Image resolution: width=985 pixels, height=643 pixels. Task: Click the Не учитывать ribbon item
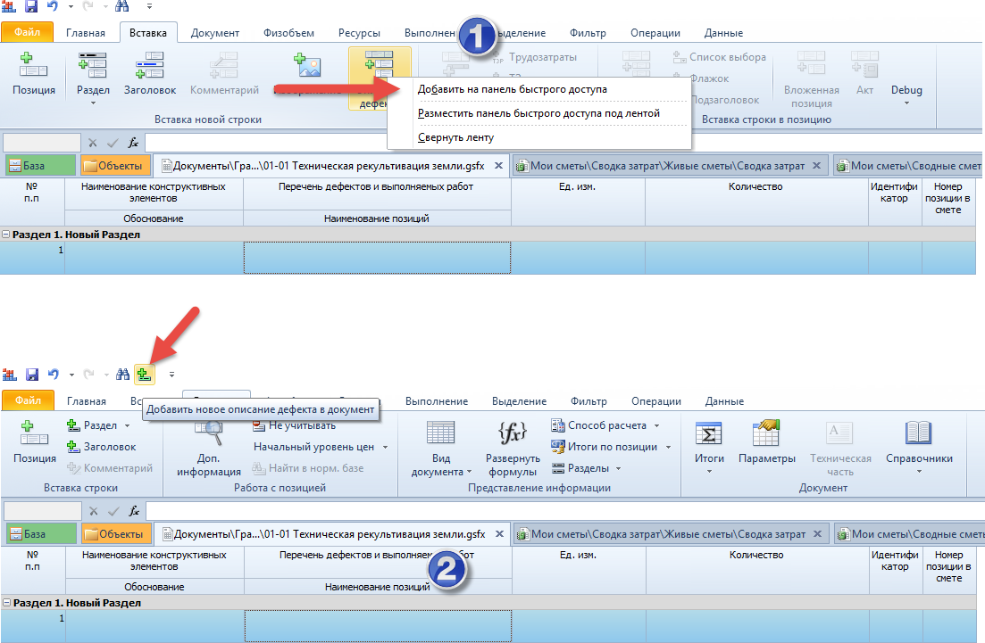pos(294,425)
